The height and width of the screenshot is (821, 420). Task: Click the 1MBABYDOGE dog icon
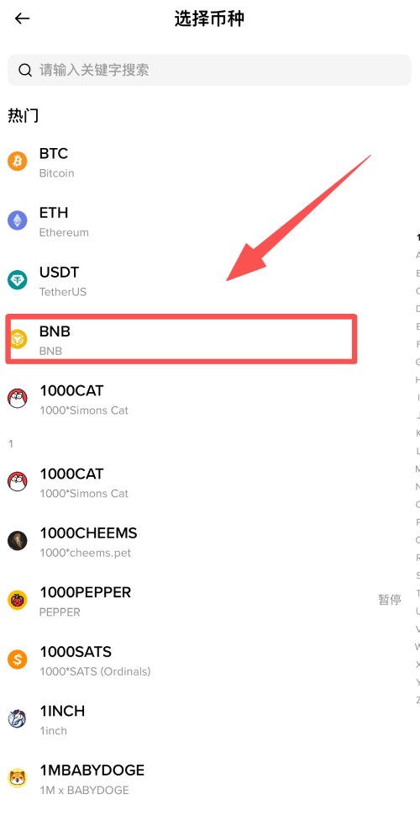coord(18,778)
